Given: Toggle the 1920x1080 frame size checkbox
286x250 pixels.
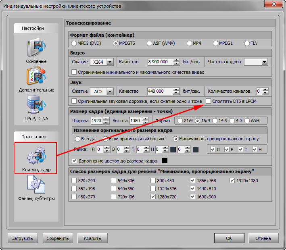Looking at the screenshot, I should [x=232, y=181].
